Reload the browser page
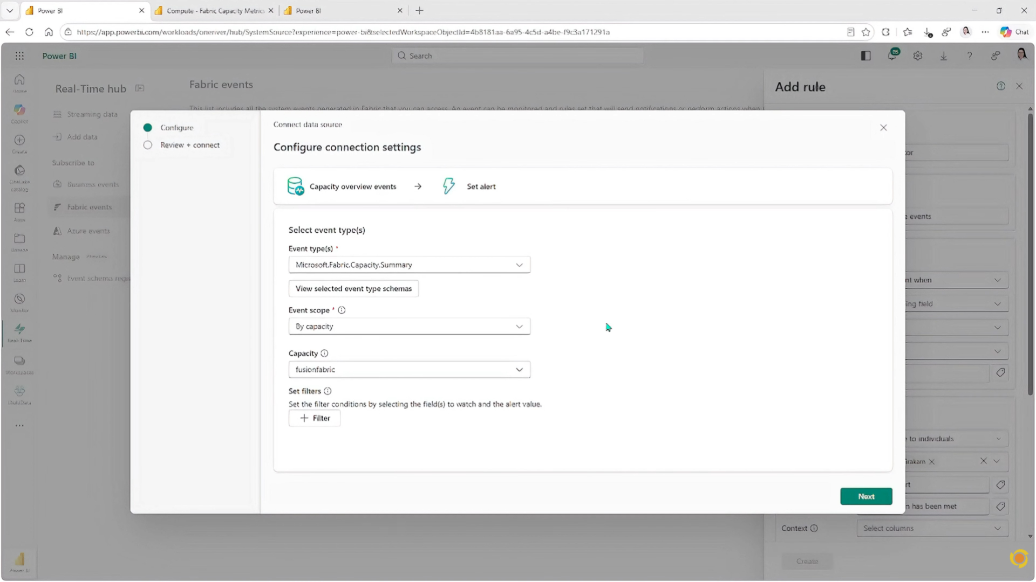The image size is (1036, 582). click(x=29, y=32)
